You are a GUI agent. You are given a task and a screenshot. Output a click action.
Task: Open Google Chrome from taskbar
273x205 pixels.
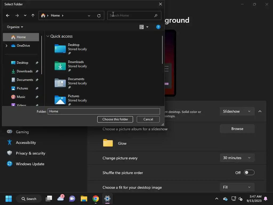coord(96,199)
